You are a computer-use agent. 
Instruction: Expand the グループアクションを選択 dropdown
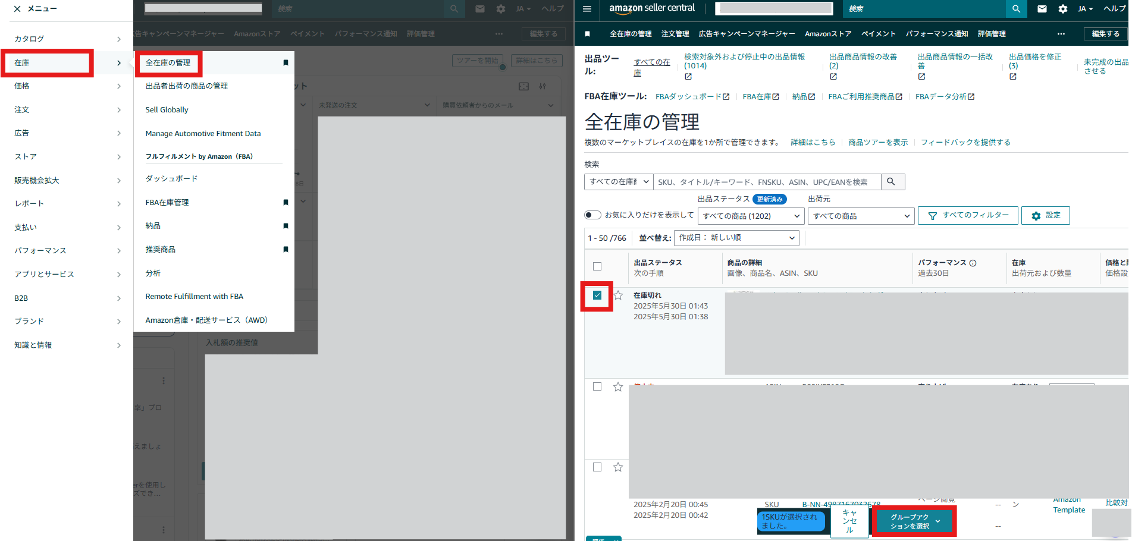point(914,521)
